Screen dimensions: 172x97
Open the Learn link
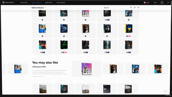(155, 2)
